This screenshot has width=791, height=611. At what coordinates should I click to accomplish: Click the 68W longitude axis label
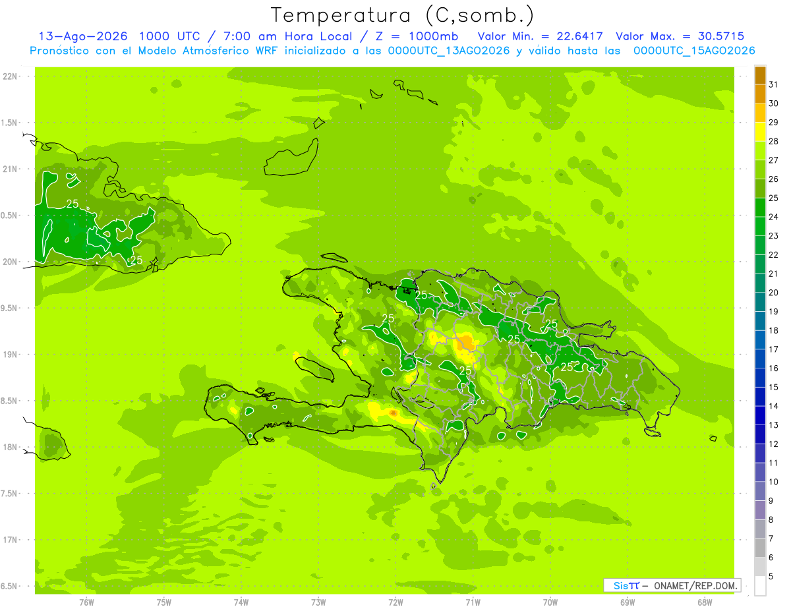click(705, 602)
